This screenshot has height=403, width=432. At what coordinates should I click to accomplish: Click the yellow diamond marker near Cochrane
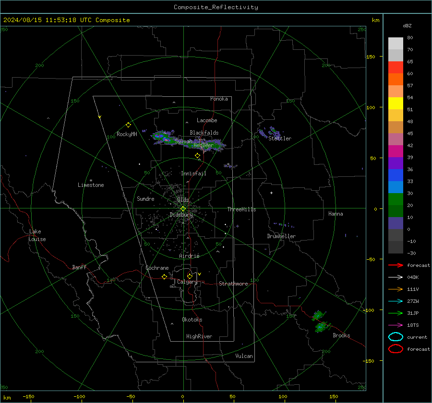[165, 276]
